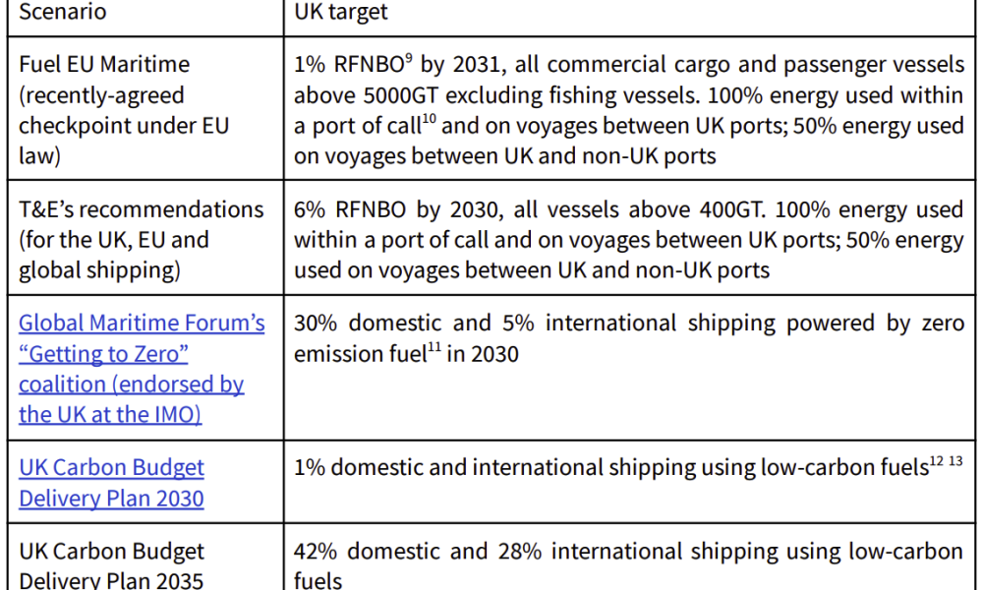Select footnote 12 after low-carbon fuels
Viewport: 983px width, 590px height.
[936, 461]
